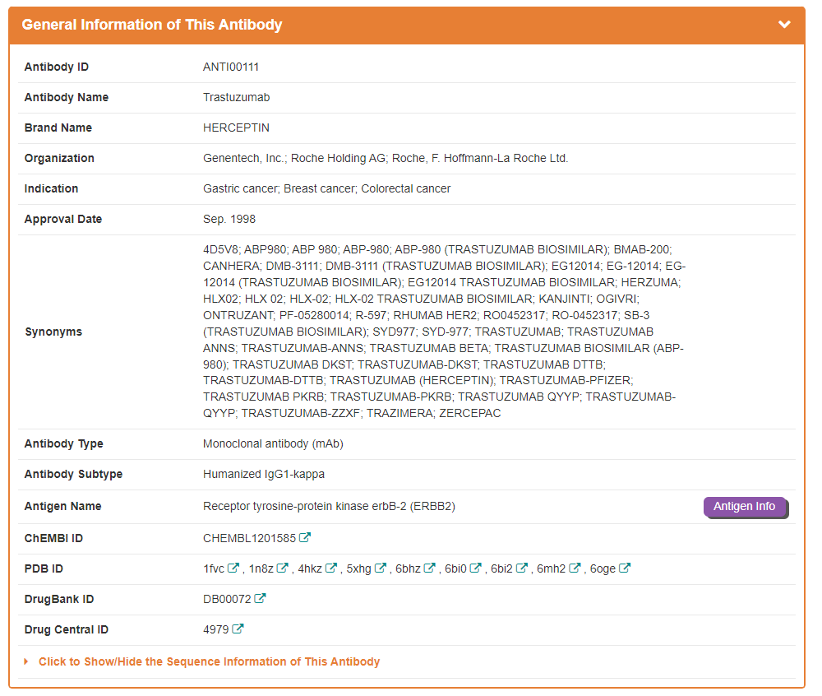Open external link icon for Drug Central 4979
The width and height of the screenshot is (822, 696).
click(238, 629)
